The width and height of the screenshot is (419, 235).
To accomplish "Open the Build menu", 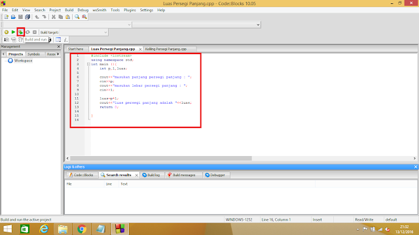I will [69, 10].
